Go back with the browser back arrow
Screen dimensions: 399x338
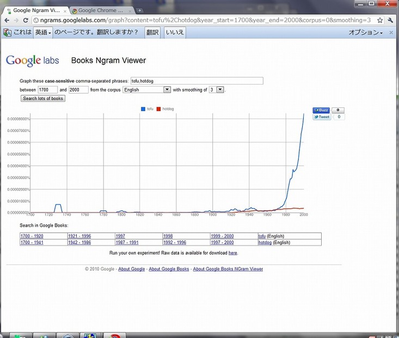pyautogui.click(x=7, y=20)
